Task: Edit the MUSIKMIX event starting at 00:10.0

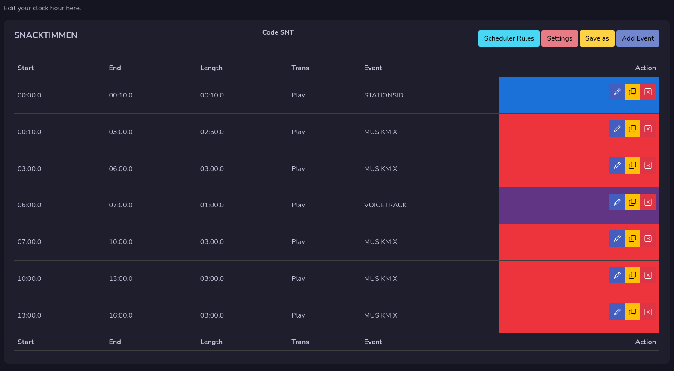Action: [617, 129]
